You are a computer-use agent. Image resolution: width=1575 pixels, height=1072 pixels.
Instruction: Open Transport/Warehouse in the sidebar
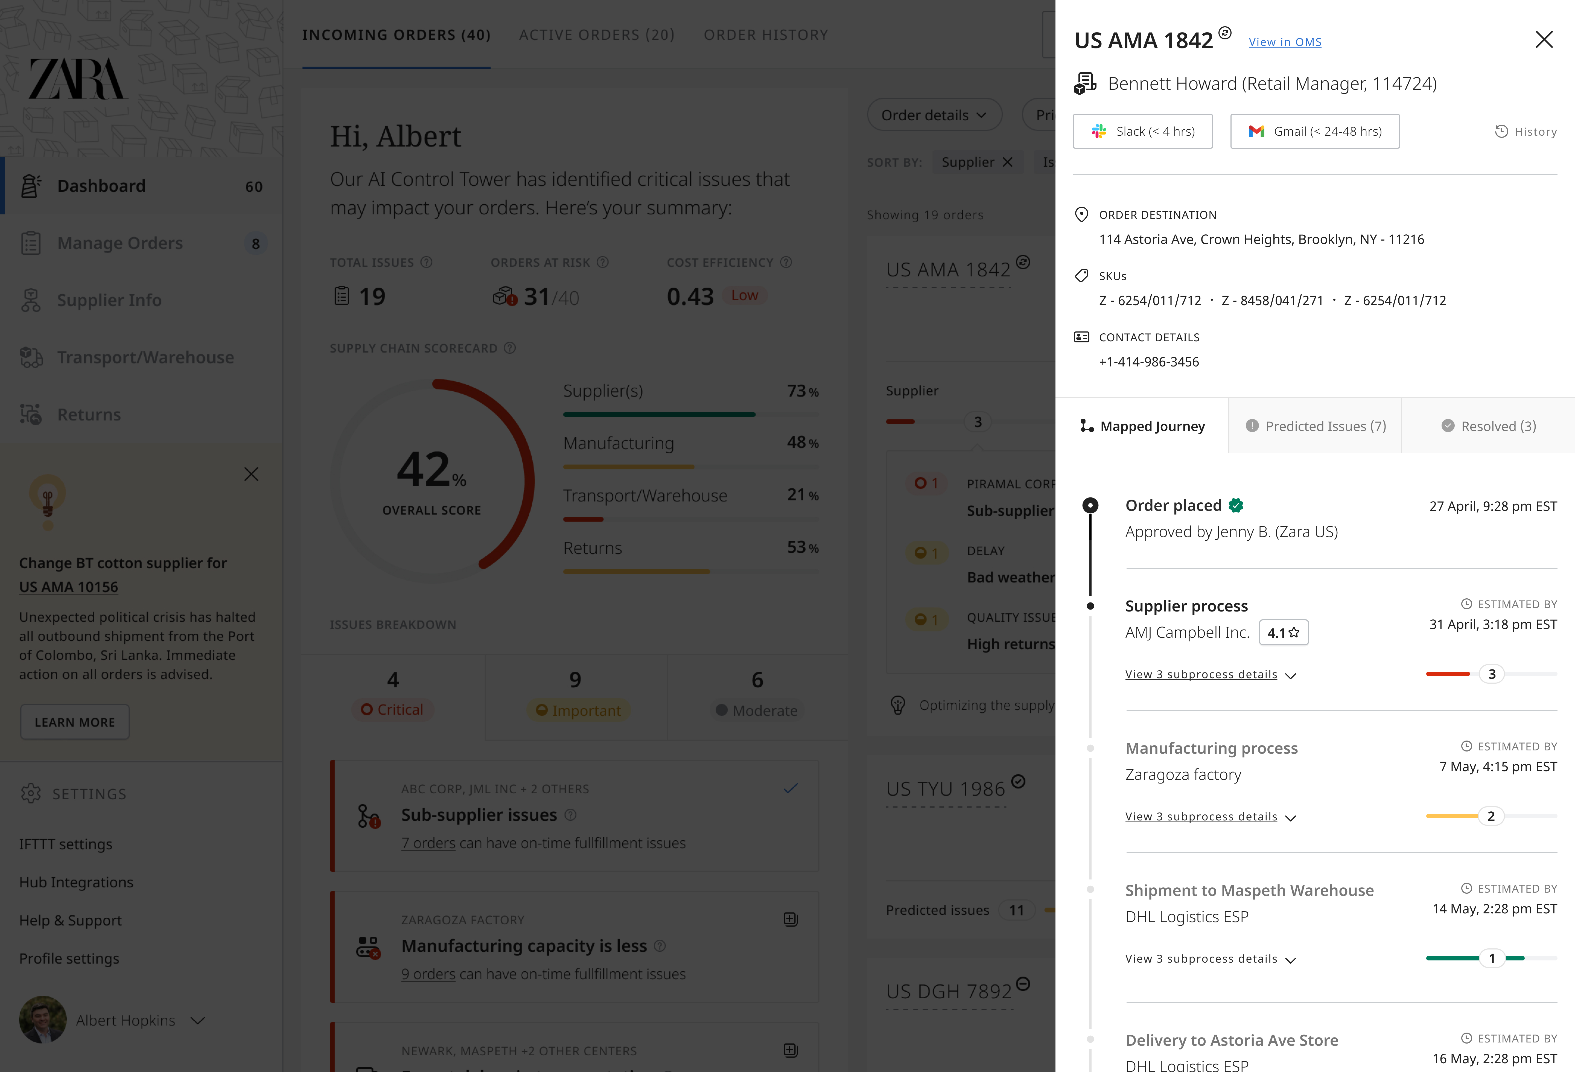tap(141, 357)
